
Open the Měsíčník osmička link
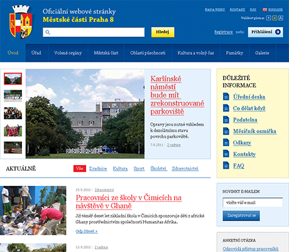tap(254, 131)
